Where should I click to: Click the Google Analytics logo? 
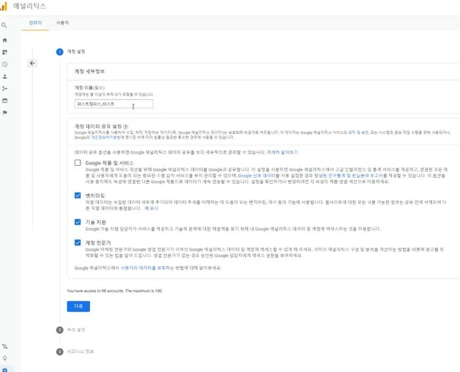[x=4, y=6]
